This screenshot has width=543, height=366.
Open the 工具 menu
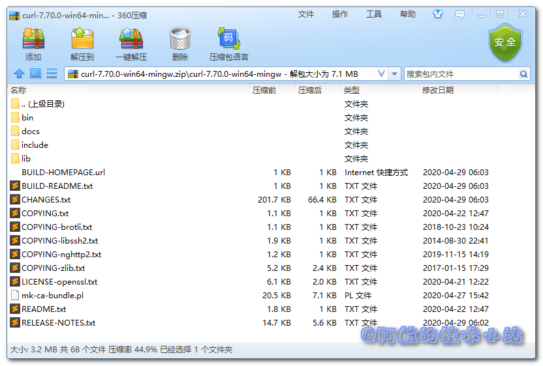click(374, 14)
